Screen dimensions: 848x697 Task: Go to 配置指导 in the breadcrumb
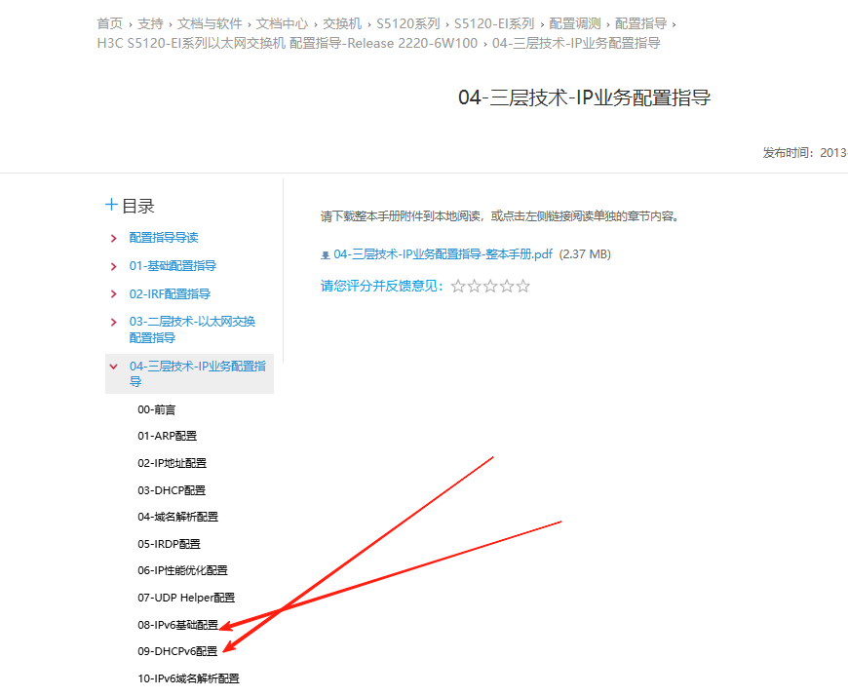[640, 23]
